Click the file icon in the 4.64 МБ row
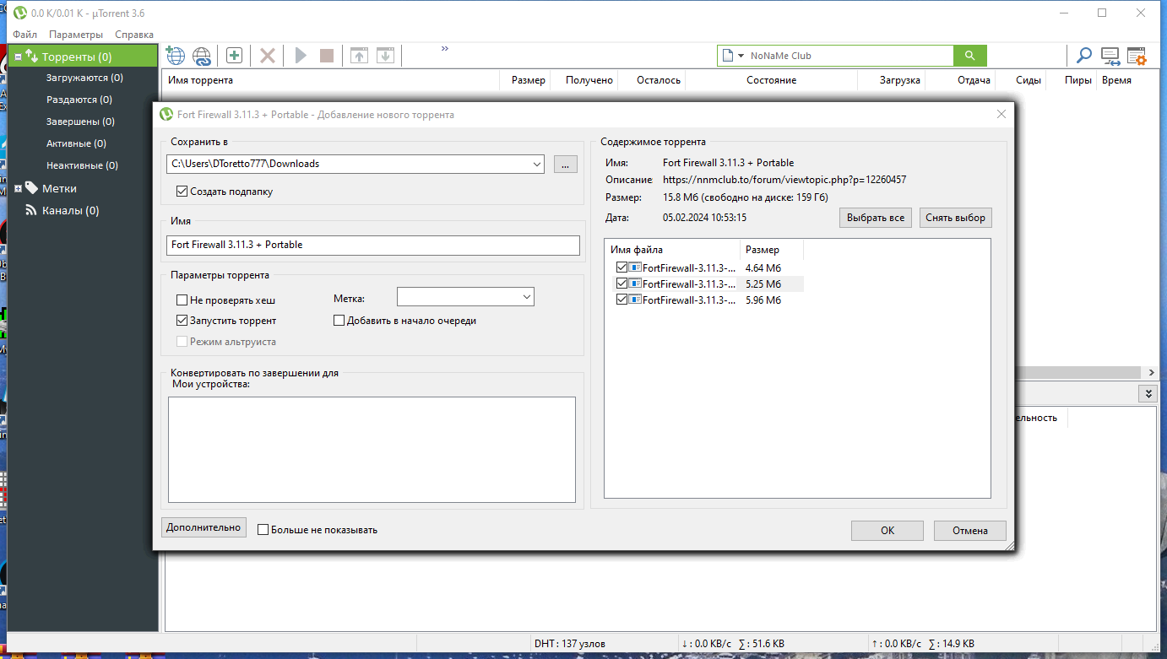Screen dimensions: 1167x659 (635, 267)
